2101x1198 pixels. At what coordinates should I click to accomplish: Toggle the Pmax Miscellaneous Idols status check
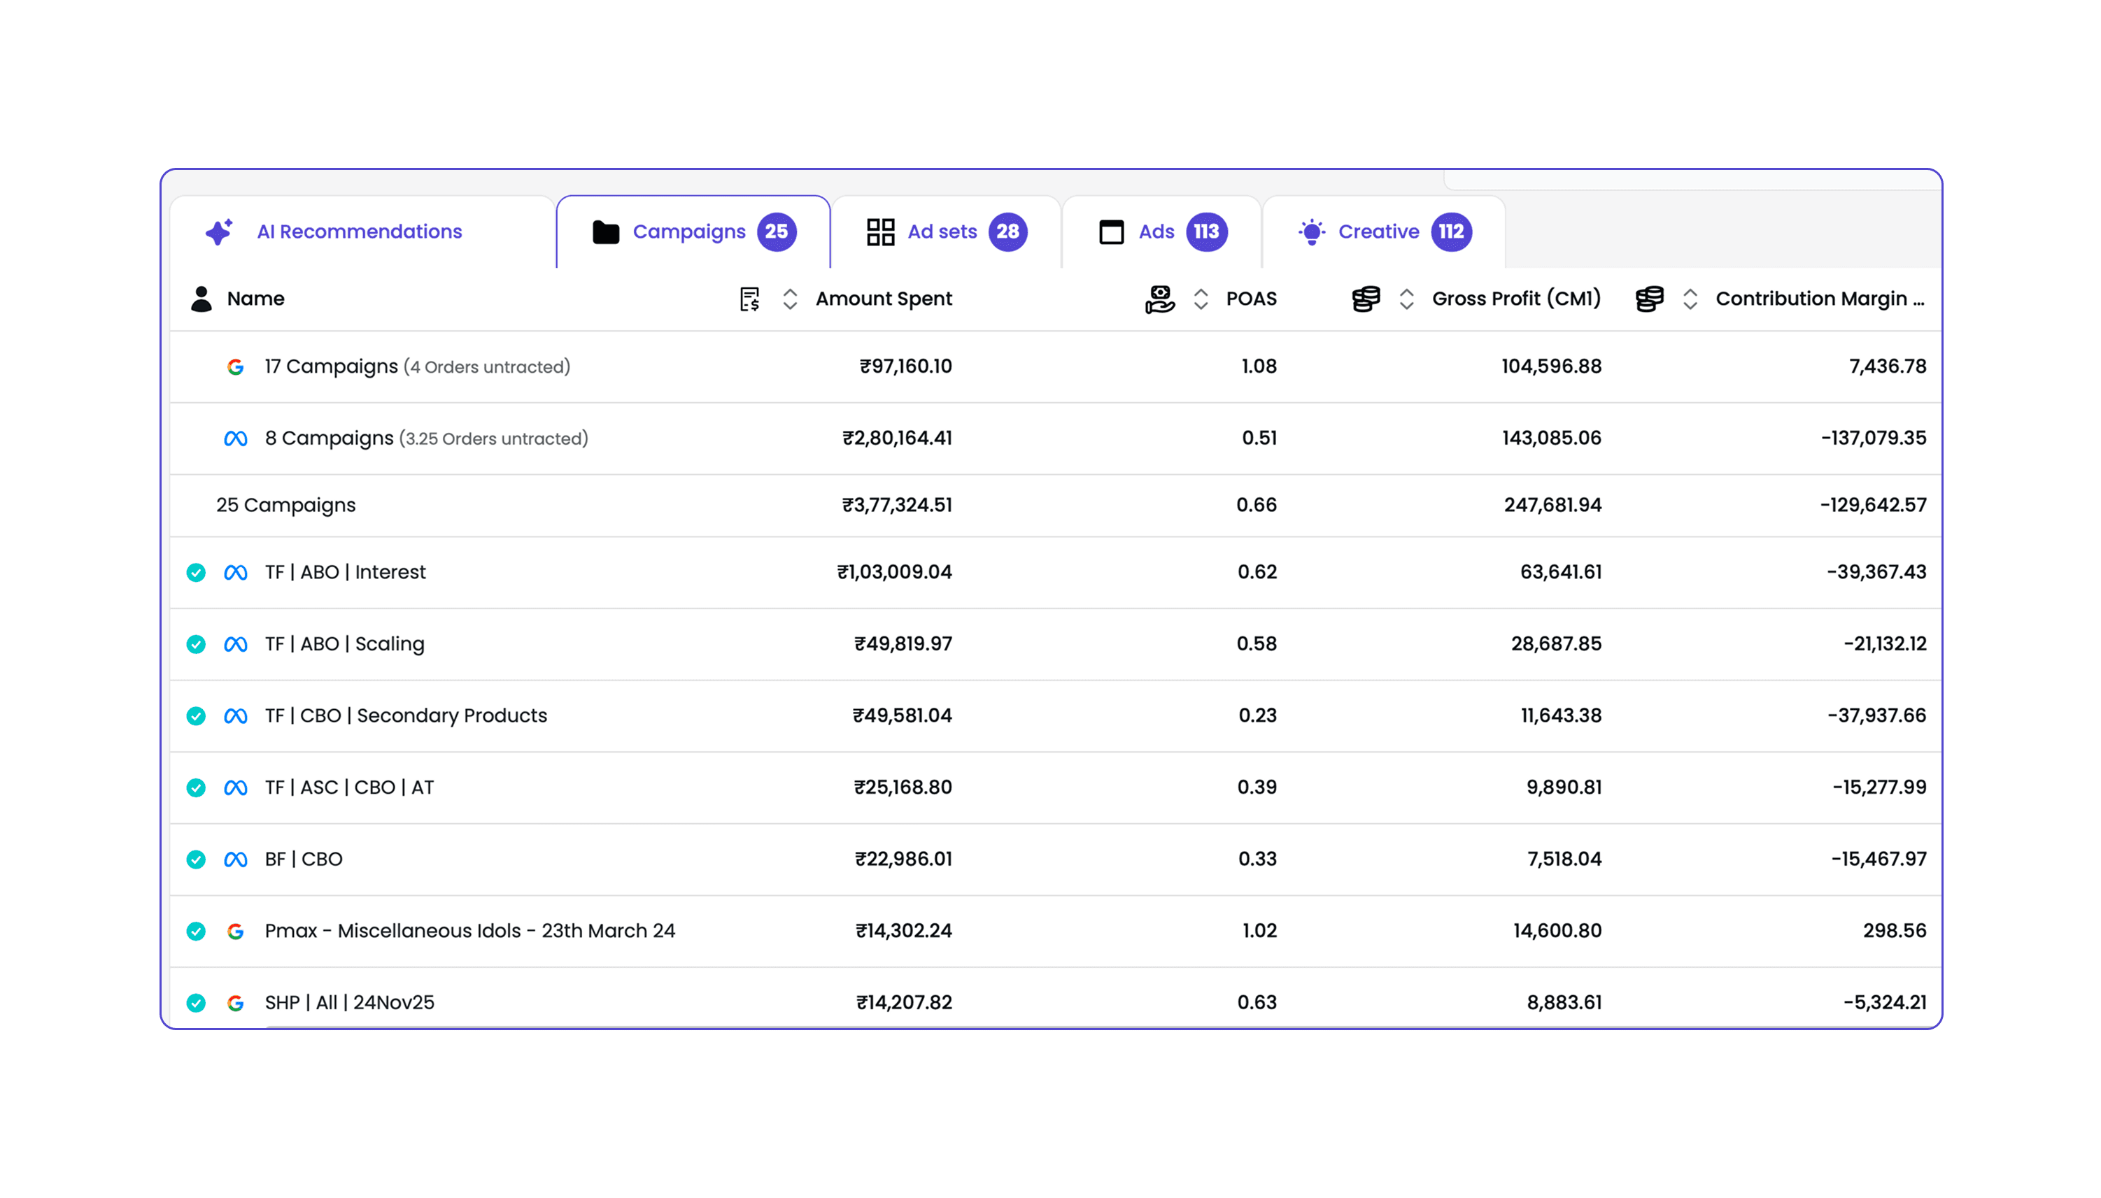[x=196, y=932]
